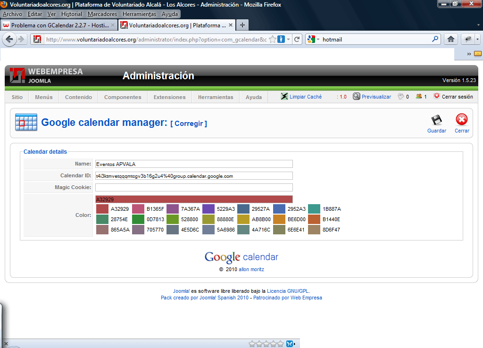Click the Google calendar logo
The width and height of the screenshot is (483, 348).
[x=241, y=257]
